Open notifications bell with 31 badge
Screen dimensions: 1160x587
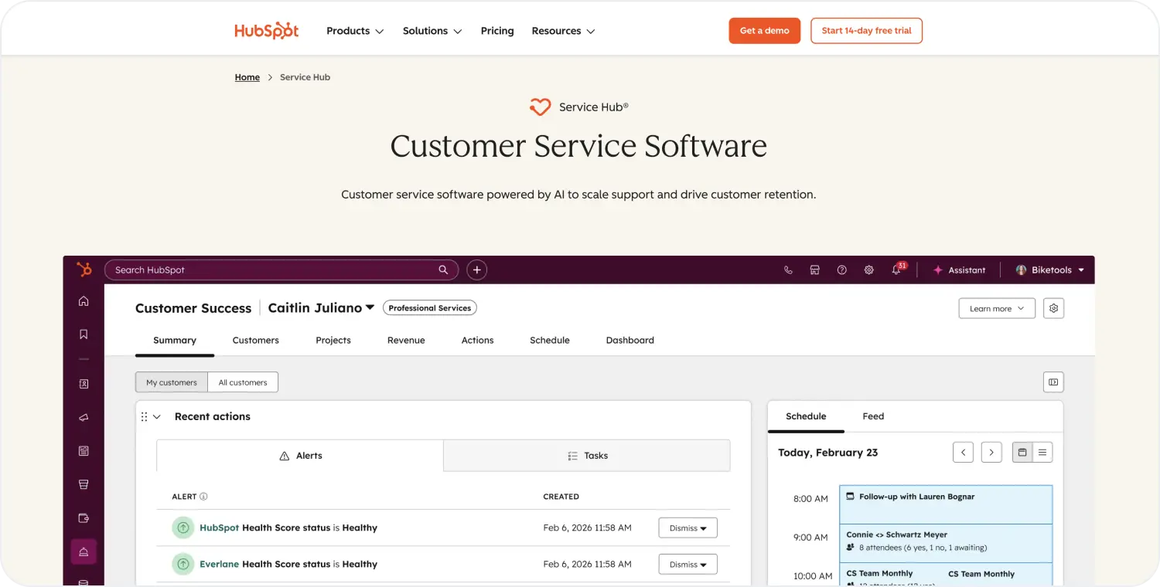pos(897,269)
